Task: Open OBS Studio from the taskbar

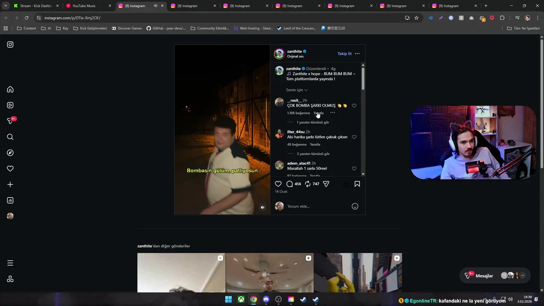Action: [x=278, y=299]
